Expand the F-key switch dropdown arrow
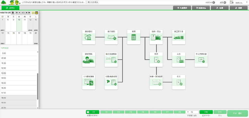The width and height of the screenshot is (249, 118). click(x=188, y=112)
